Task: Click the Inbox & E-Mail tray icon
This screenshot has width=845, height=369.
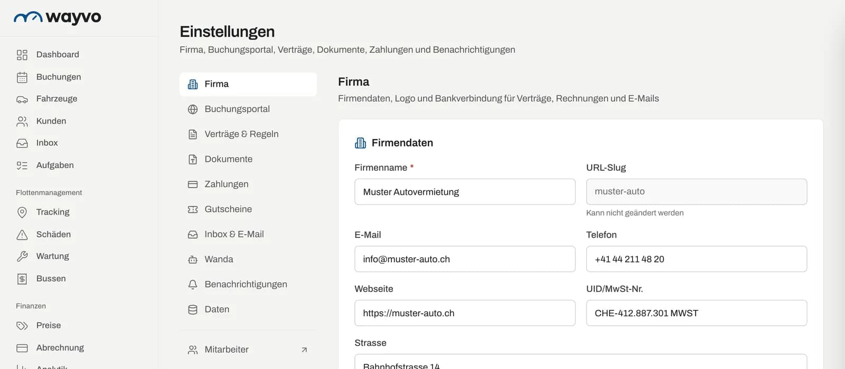Action: coord(193,235)
